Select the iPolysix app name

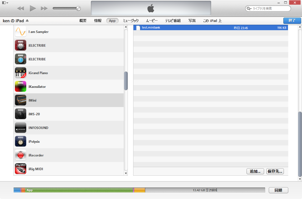[x=34, y=142]
